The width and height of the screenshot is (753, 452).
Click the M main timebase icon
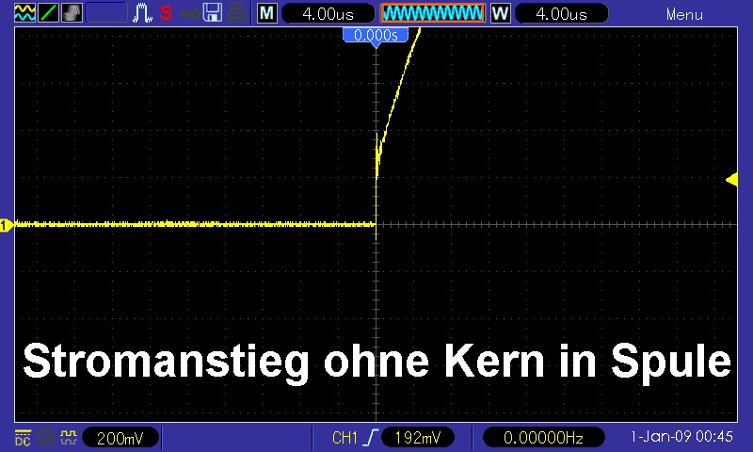point(267,13)
